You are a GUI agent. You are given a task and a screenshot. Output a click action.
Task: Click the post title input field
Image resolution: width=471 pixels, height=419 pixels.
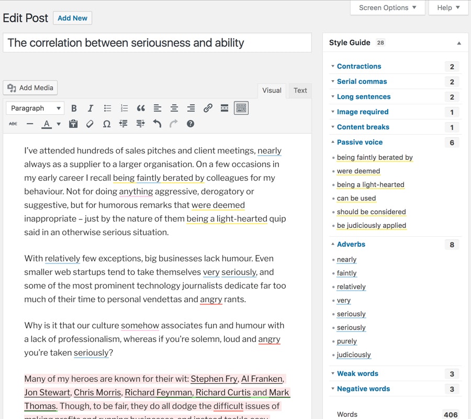pyautogui.click(x=157, y=42)
